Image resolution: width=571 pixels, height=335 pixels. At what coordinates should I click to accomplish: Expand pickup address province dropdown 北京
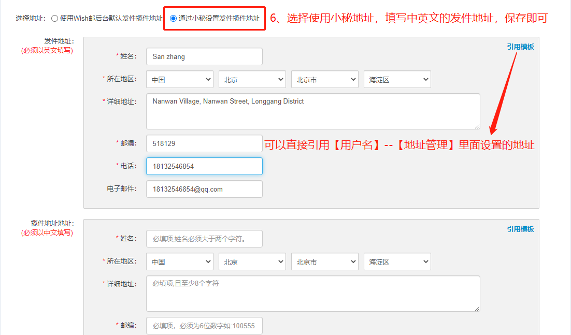[252, 261]
